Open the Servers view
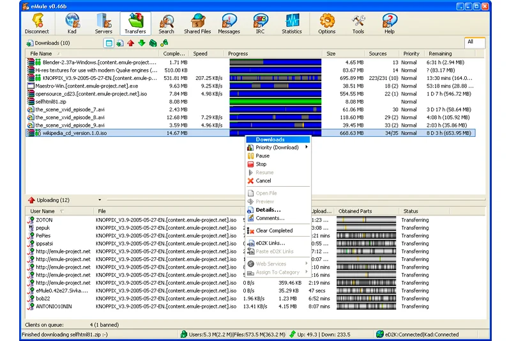 pos(103,24)
